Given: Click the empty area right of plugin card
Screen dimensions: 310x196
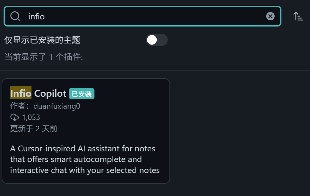Looking at the screenshot, I should click(x=239, y=130).
